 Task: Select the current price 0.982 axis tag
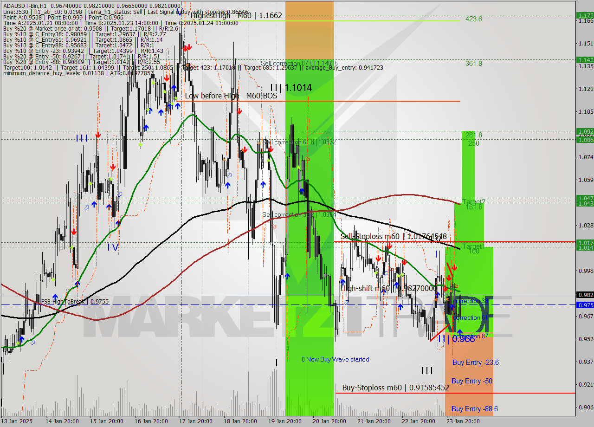pyautogui.click(x=585, y=295)
